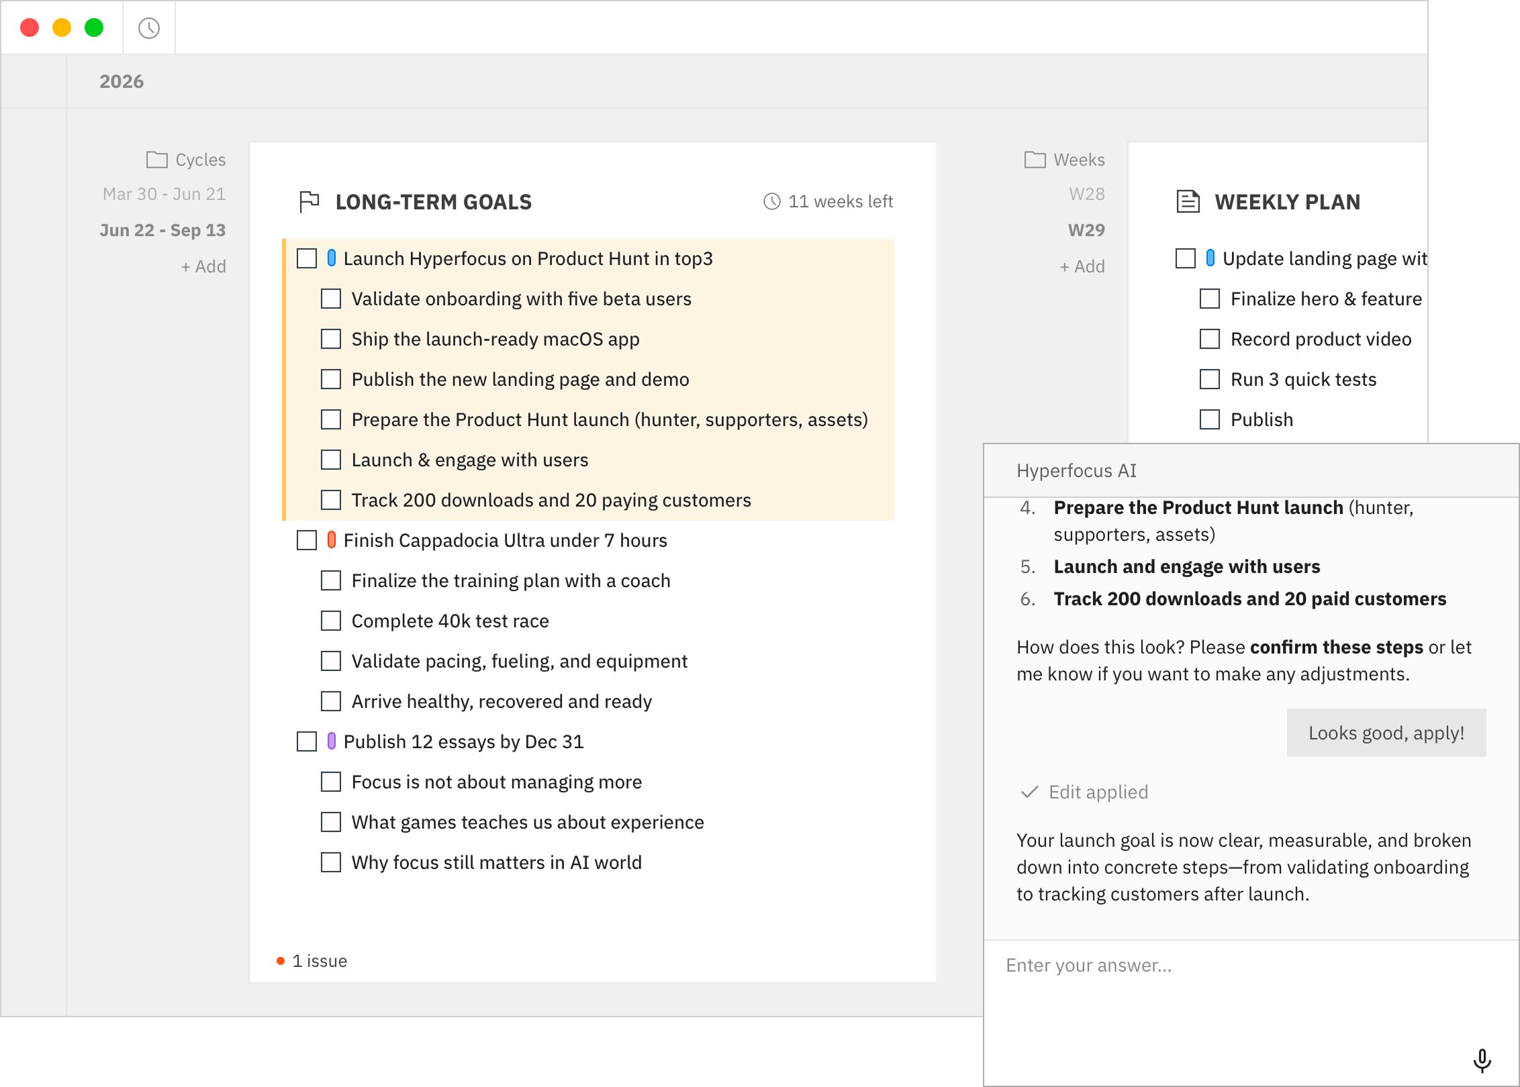Check Update landing page weekly task
The height and width of the screenshot is (1087, 1520).
click(x=1186, y=258)
